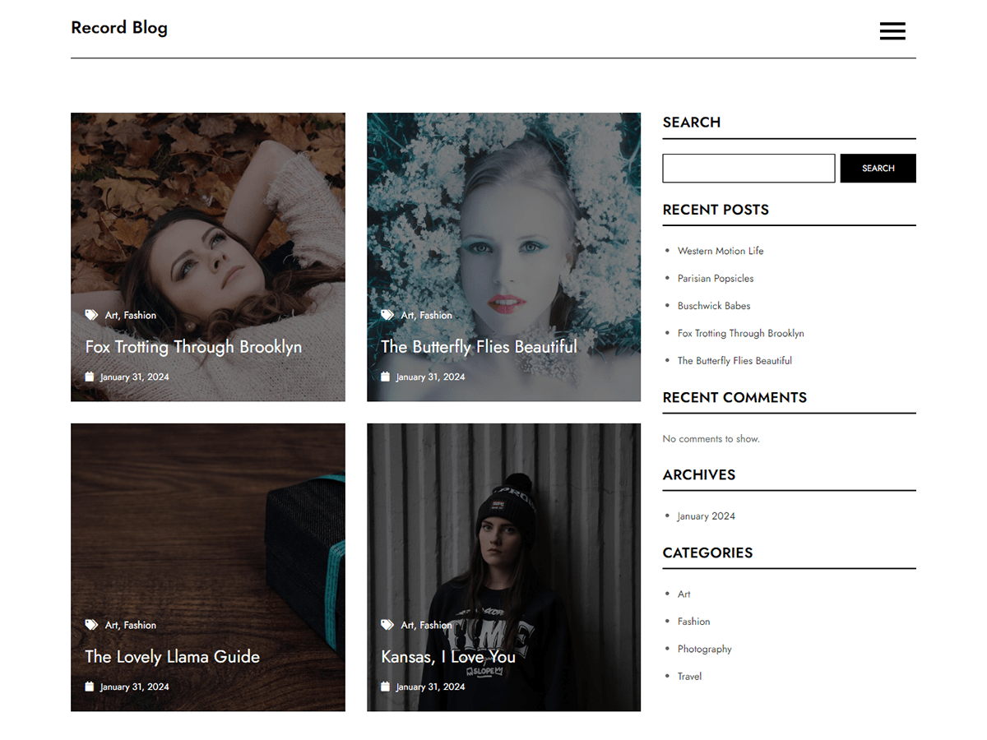Click the tag icon on Fox Trotting Through Brooklyn

(91, 314)
